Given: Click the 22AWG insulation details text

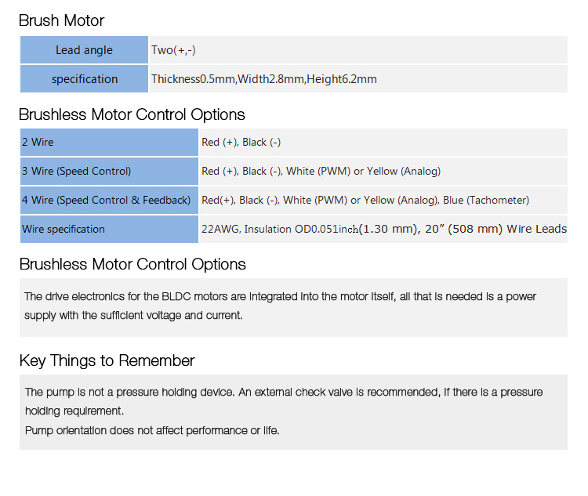Looking at the screenshot, I should click(x=384, y=229).
